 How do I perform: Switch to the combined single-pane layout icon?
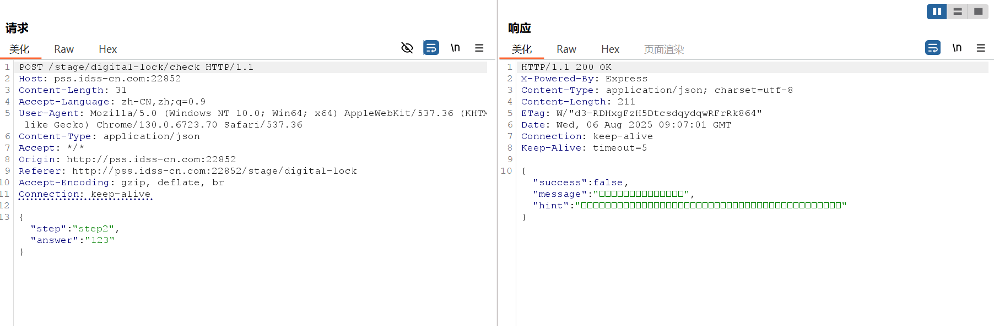[x=978, y=12]
